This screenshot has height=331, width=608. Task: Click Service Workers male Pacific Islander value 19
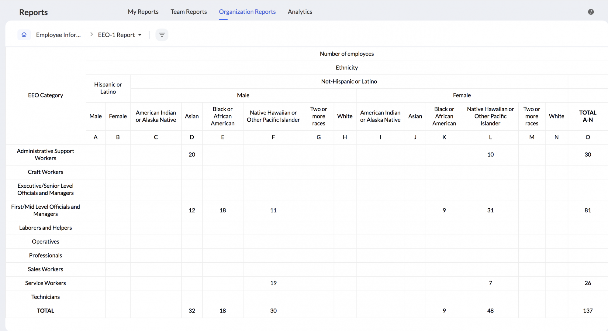(x=273, y=283)
